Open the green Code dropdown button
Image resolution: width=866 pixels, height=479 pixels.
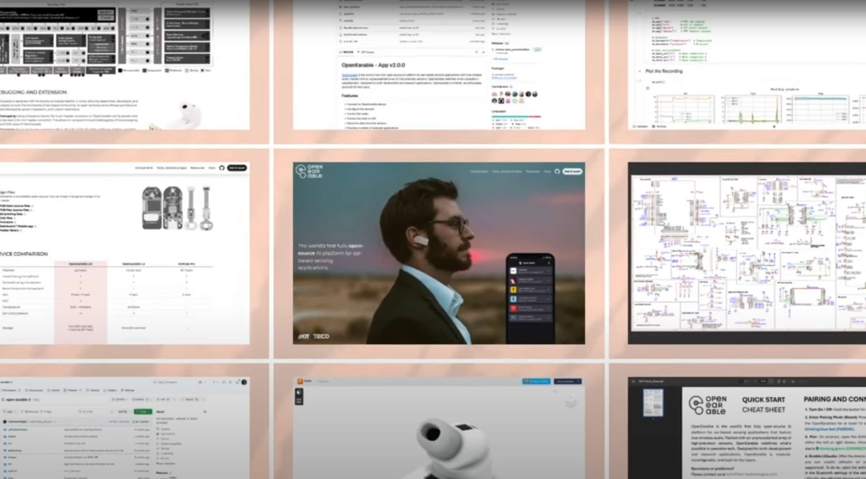(143, 412)
